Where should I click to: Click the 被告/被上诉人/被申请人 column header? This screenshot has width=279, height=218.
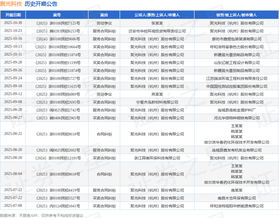(x=236, y=15)
